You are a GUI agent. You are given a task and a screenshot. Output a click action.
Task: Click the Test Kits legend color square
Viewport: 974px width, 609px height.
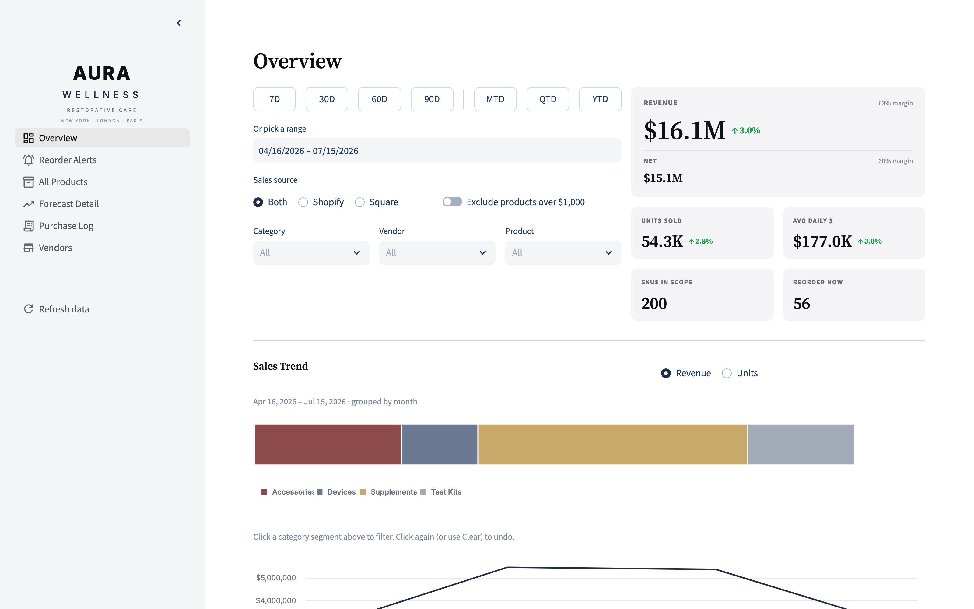coord(423,492)
